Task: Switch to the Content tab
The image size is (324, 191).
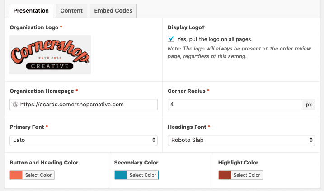Action: [71, 11]
